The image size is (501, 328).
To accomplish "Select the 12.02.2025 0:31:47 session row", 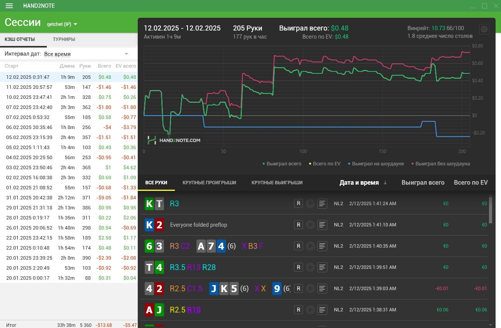I will (69, 77).
